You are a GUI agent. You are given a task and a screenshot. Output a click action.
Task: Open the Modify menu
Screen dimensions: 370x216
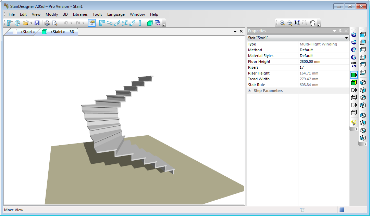coord(52,14)
